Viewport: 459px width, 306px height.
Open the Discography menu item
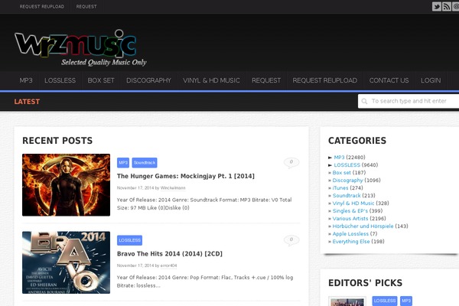pyautogui.click(x=148, y=80)
